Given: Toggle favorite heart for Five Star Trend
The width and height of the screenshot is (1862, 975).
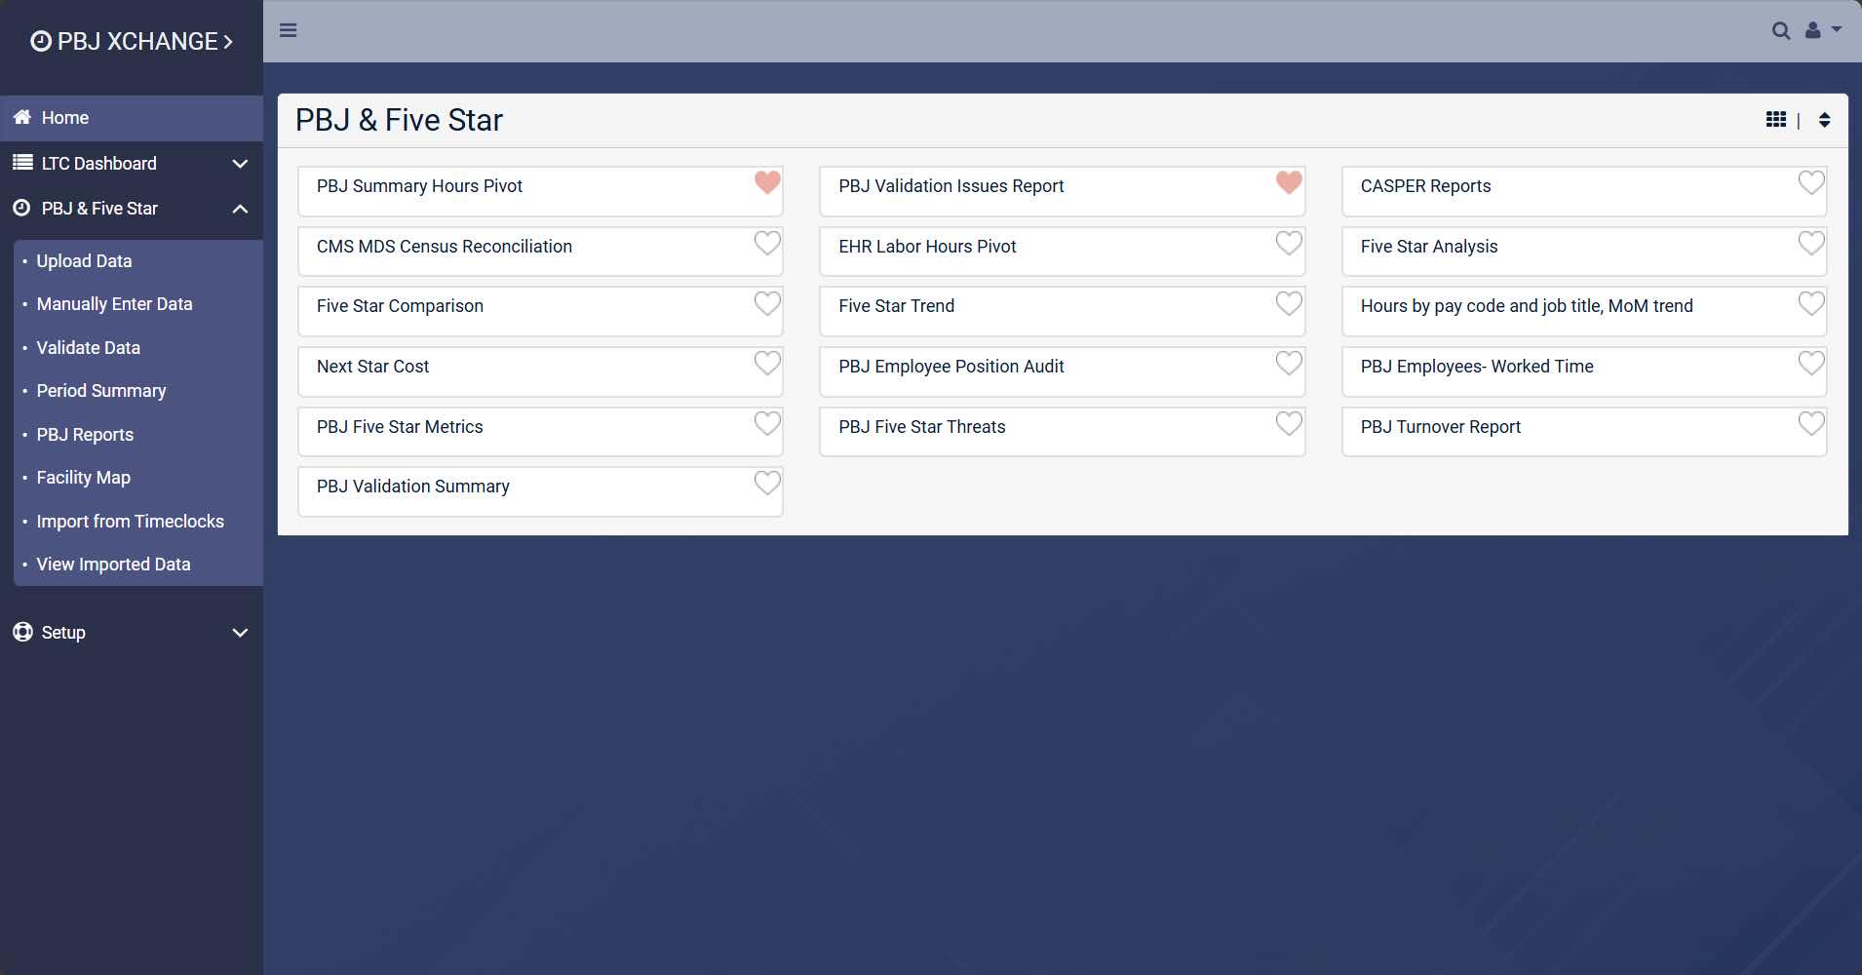Looking at the screenshot, I should (1289, 304).
